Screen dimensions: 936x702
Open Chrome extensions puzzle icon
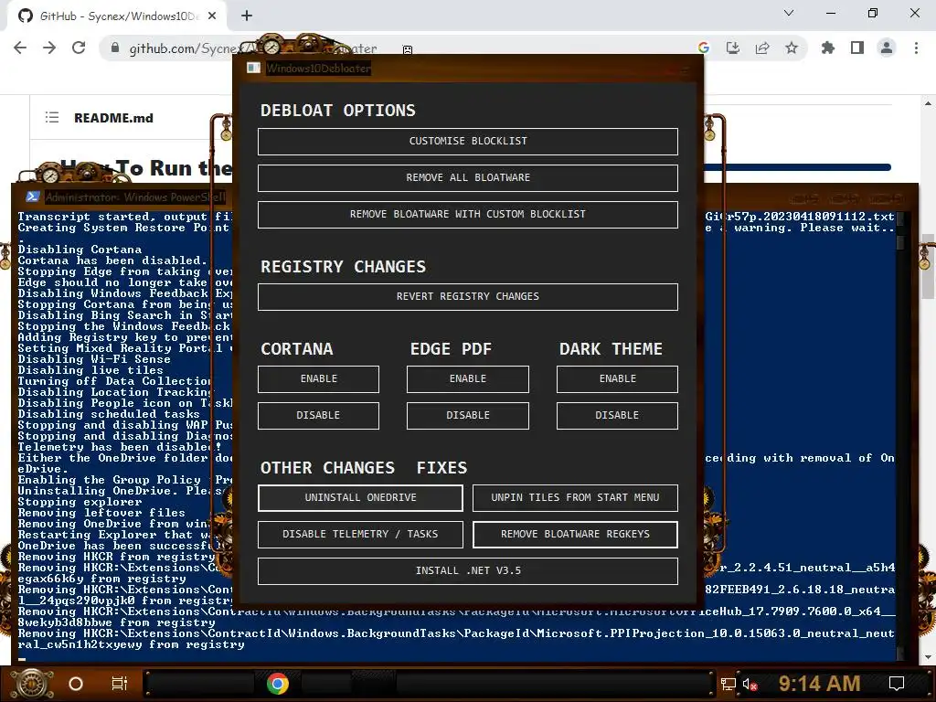click(828, 48)
